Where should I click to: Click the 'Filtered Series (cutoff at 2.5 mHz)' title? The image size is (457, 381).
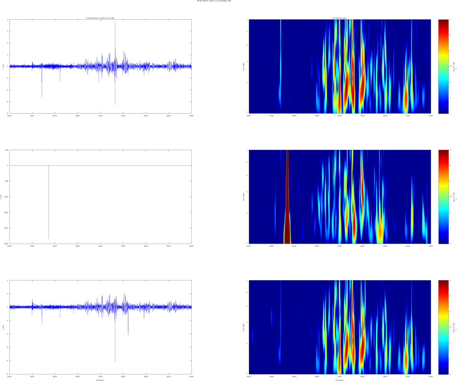pyautogui.click(x=100, y=18)
